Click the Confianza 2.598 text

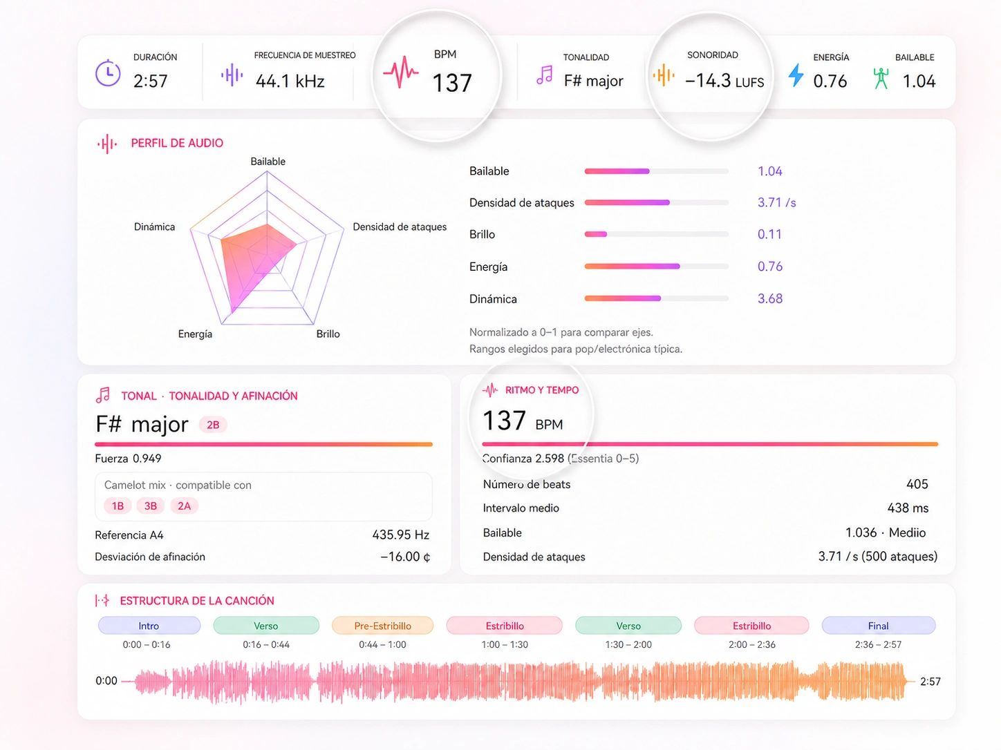[x=523, y=459]
